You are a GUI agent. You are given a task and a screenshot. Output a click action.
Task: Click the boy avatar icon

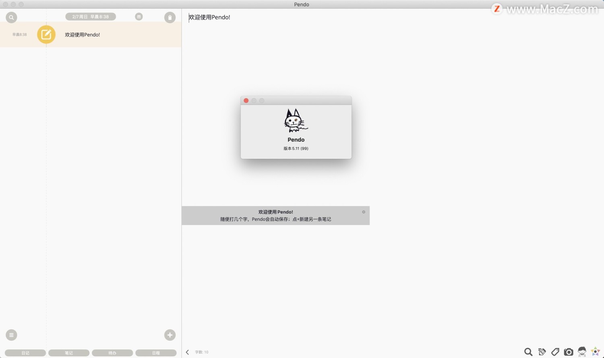(x=582, y=352)
